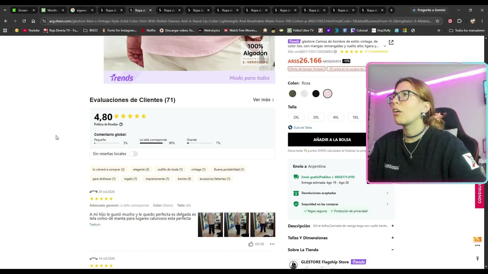The height and width of the screenshot is (274, 488).
Task: Open the Netflix bookmark
Action: tap(148, 30)
